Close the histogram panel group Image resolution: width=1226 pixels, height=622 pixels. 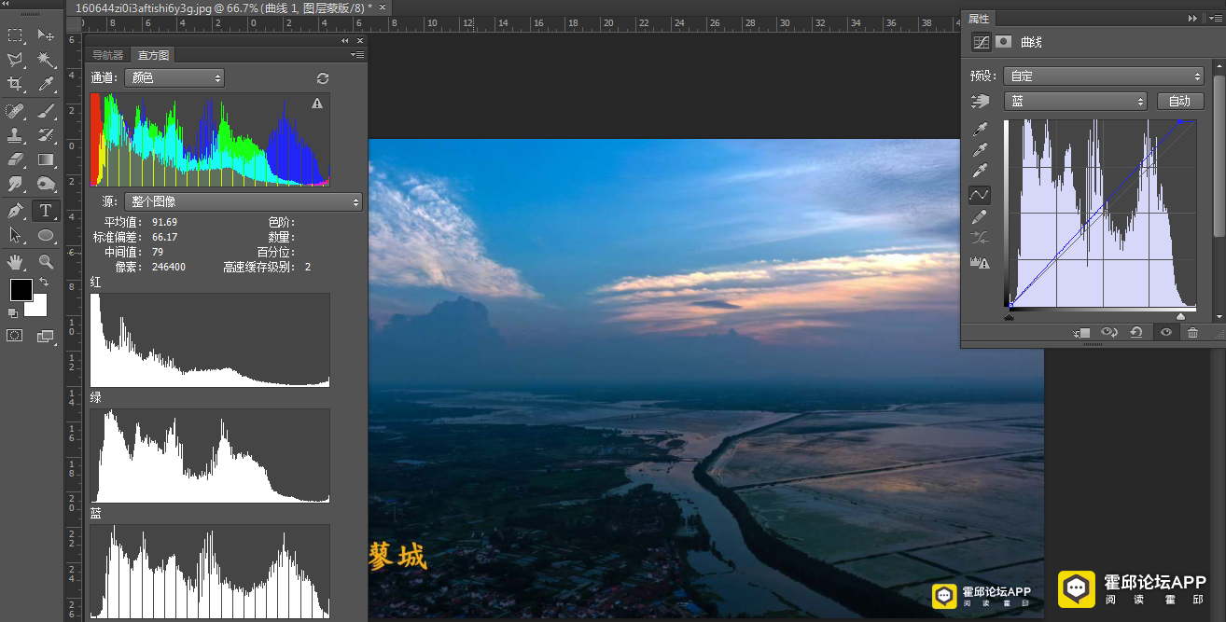[360, 40]
